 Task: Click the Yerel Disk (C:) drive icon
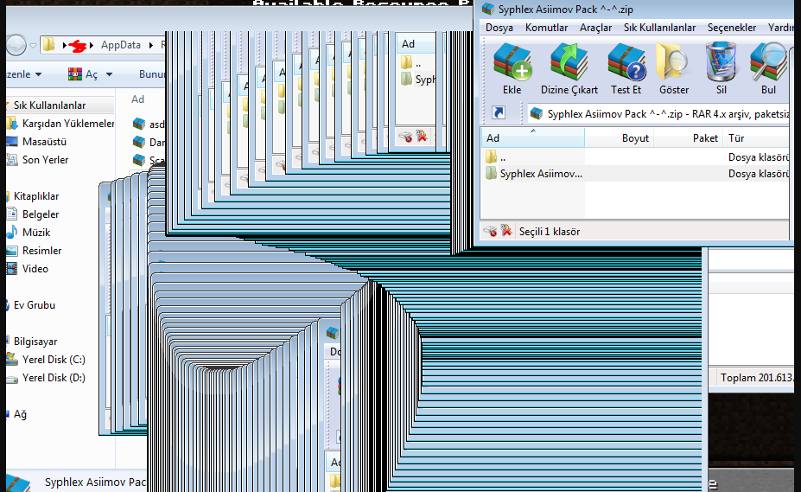click(12, 359)
